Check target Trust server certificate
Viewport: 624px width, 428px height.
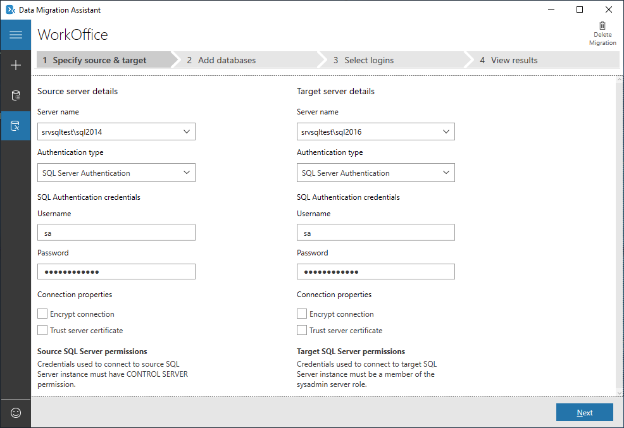click(x=302, y=330)
